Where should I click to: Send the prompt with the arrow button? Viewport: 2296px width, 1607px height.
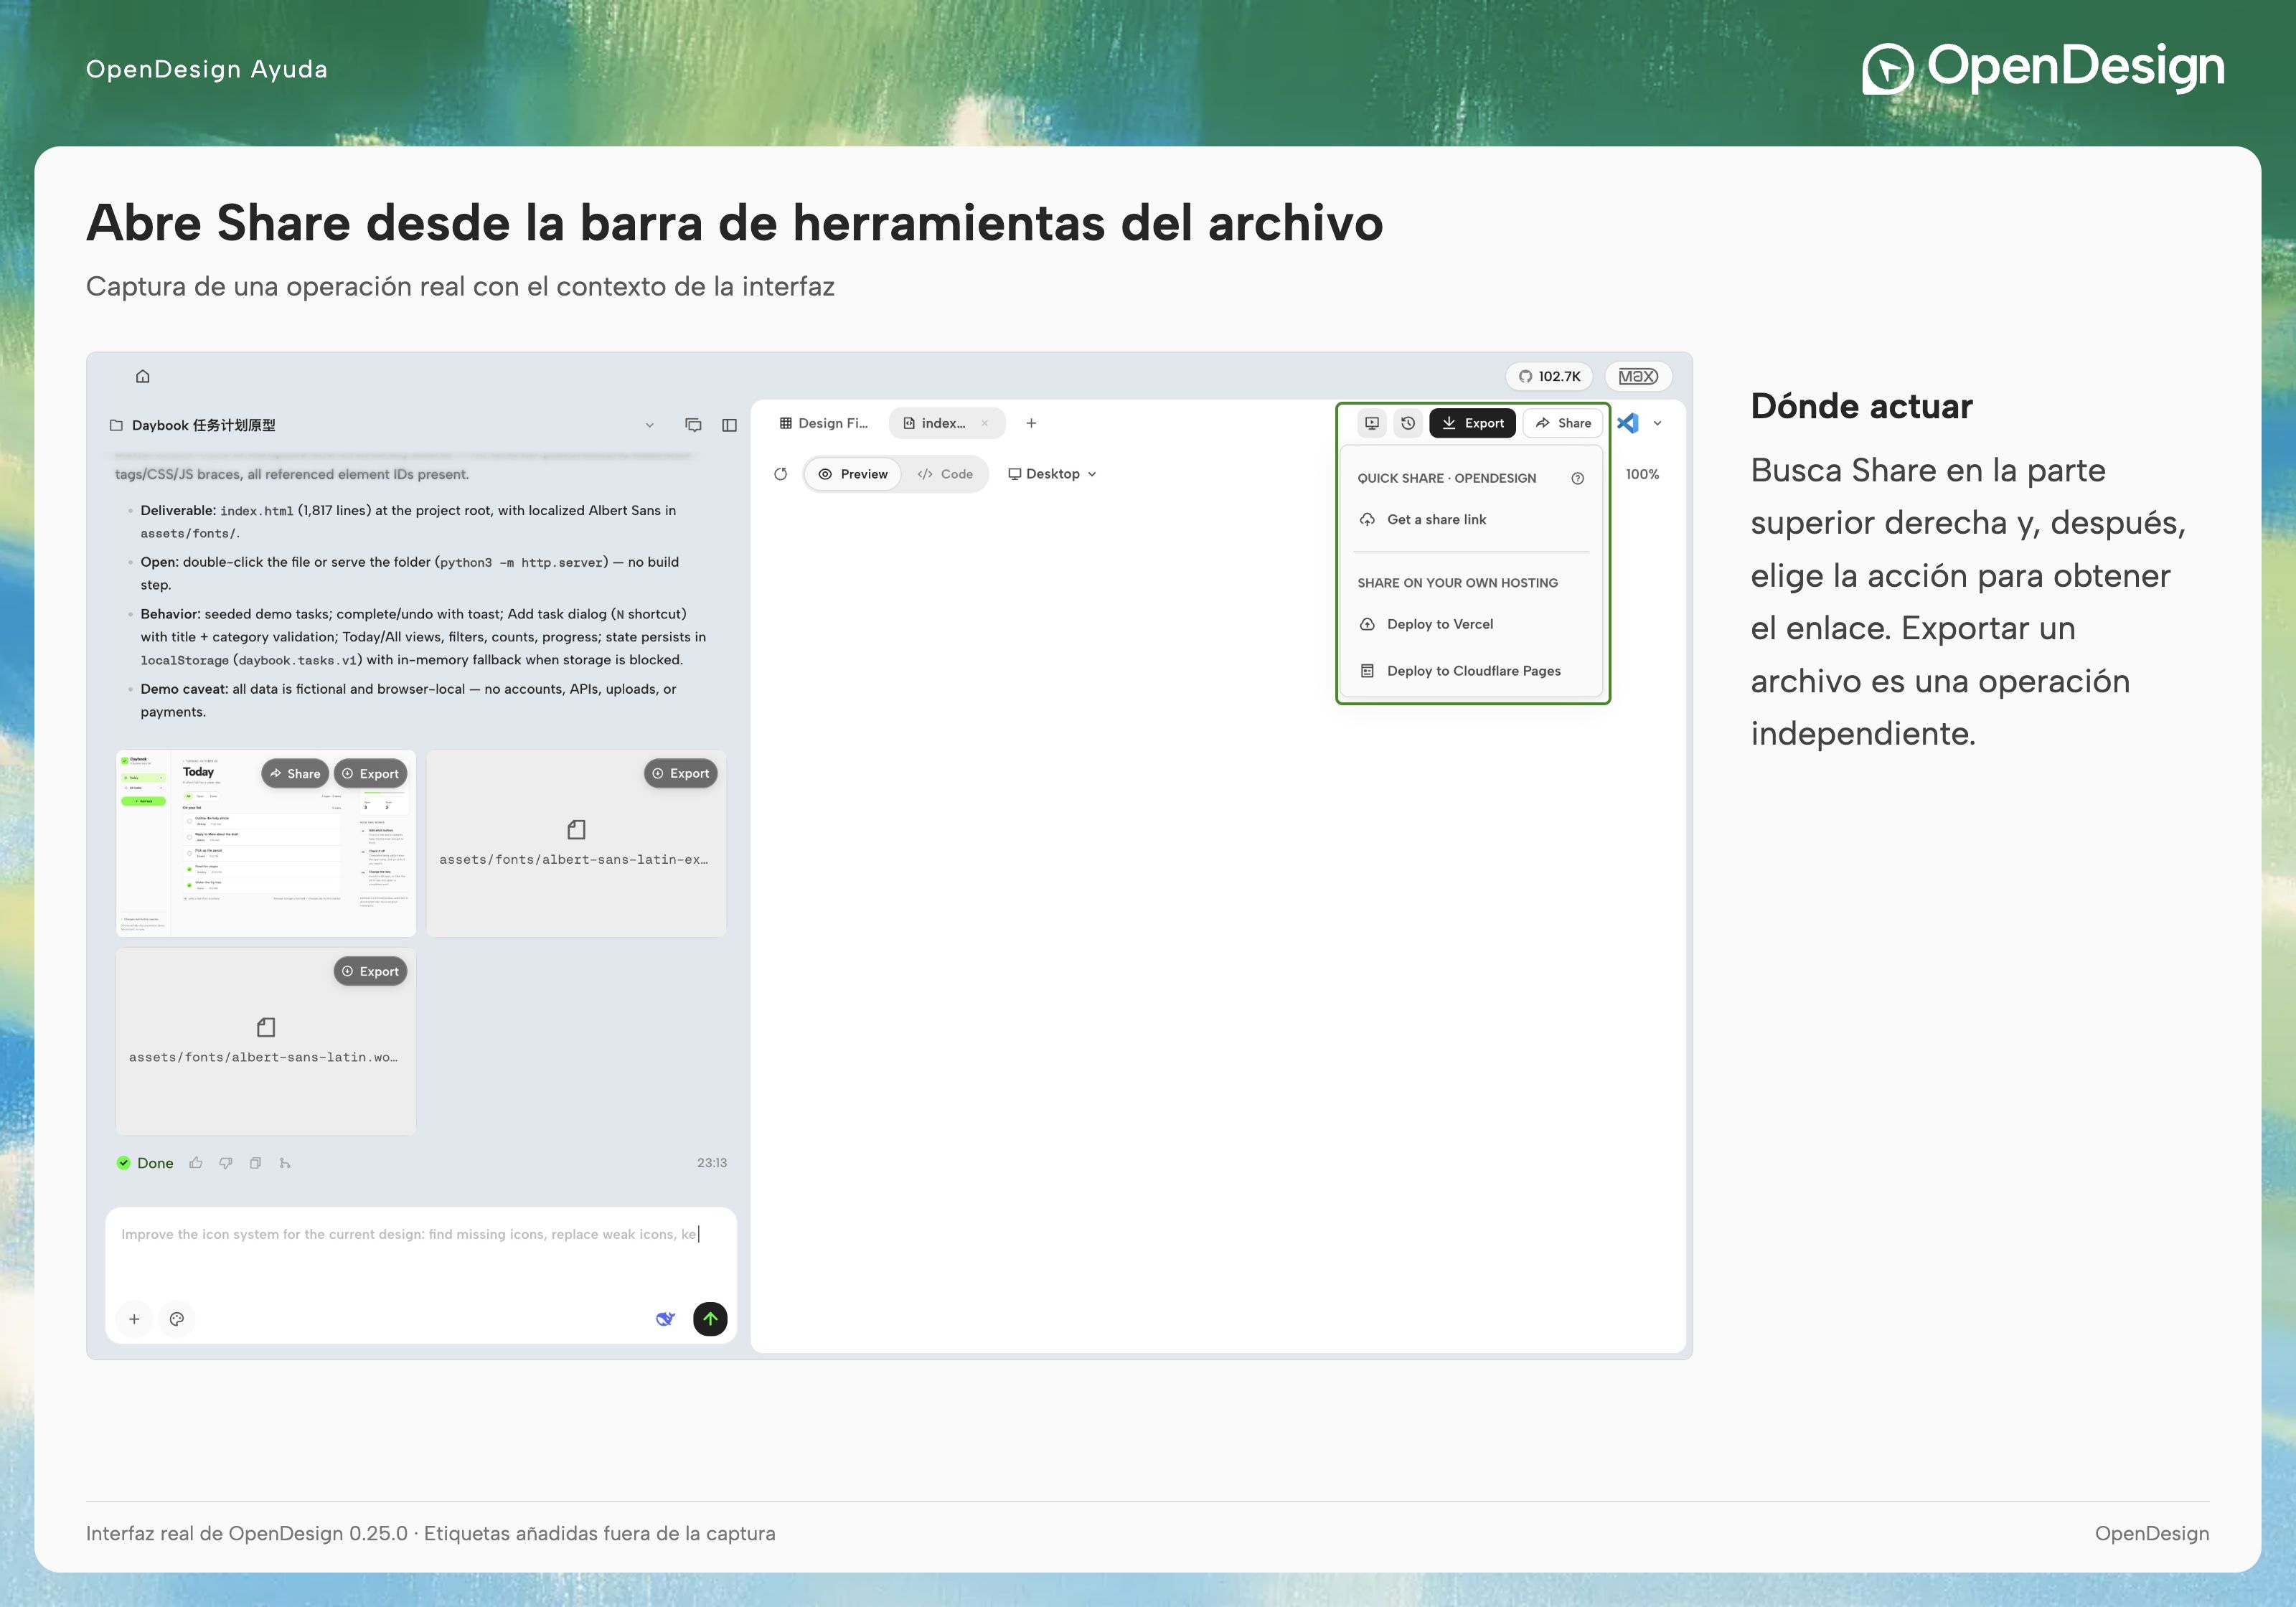[x=710, y=1319]
